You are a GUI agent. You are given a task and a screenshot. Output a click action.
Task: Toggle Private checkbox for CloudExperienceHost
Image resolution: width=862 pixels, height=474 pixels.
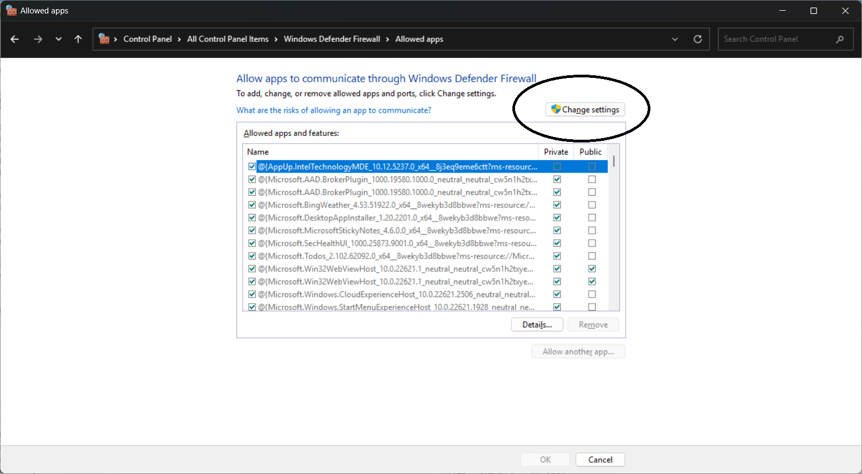557,295
